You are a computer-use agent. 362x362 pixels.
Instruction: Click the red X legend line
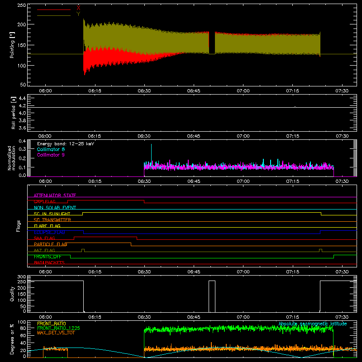[54, 10]
